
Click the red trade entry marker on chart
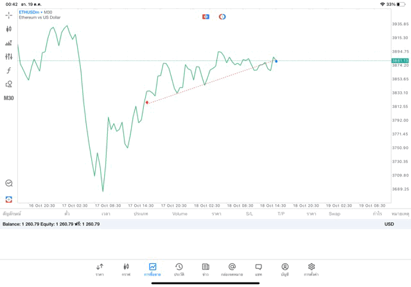pos(147,103)
